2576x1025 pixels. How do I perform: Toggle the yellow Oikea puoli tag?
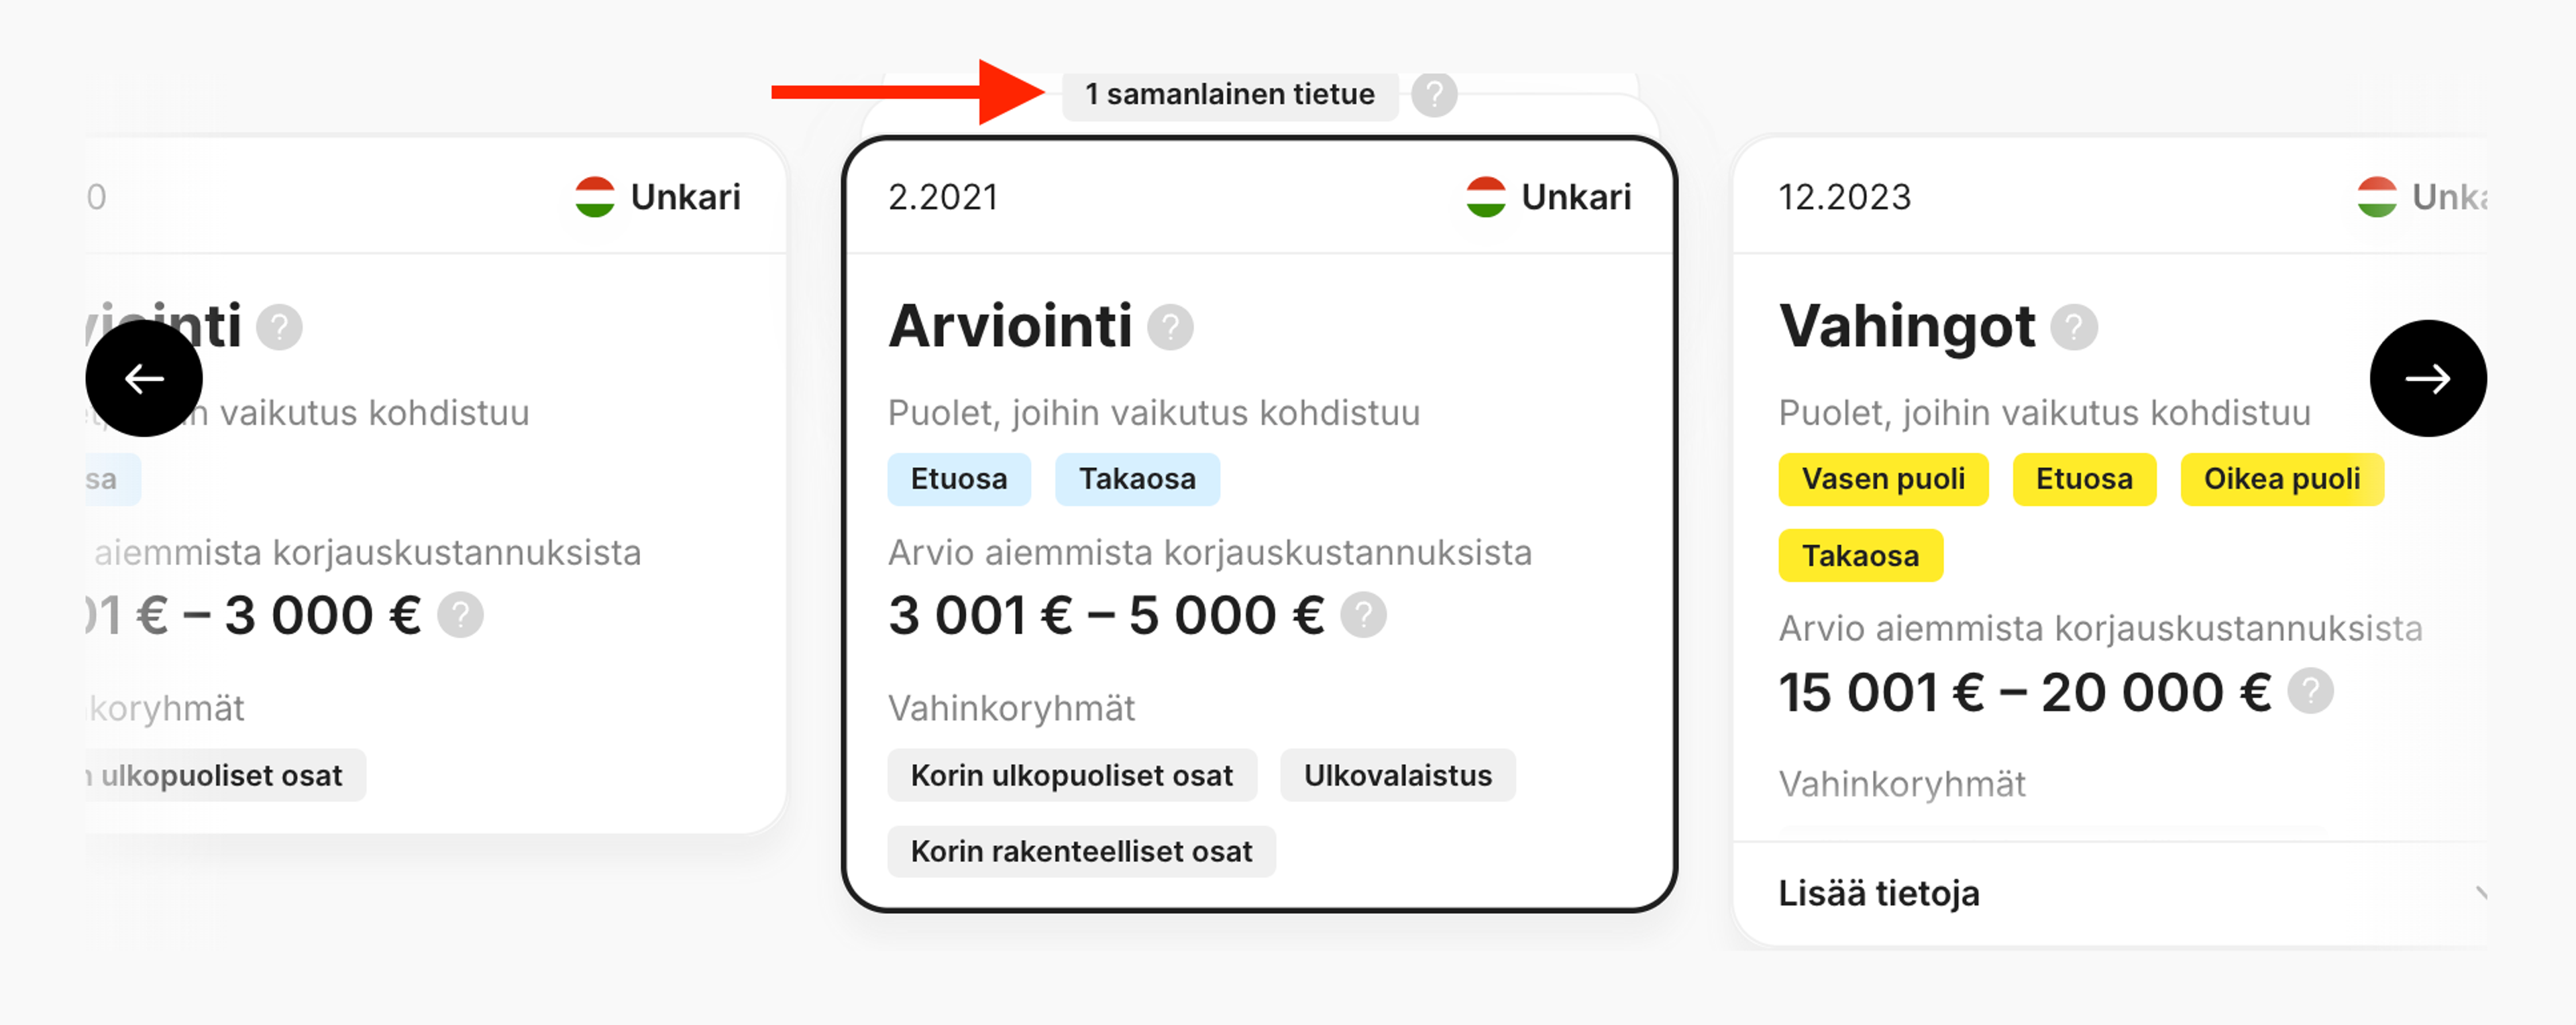pos(2282,479)
